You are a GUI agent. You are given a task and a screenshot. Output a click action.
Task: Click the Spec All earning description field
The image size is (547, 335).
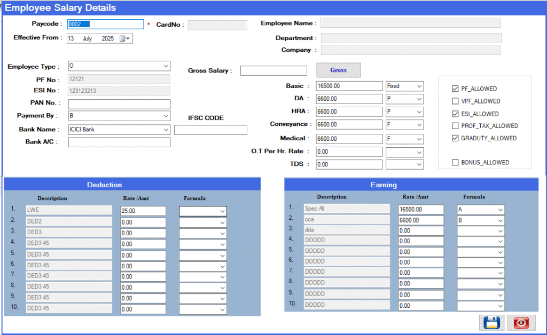(347, 209)
